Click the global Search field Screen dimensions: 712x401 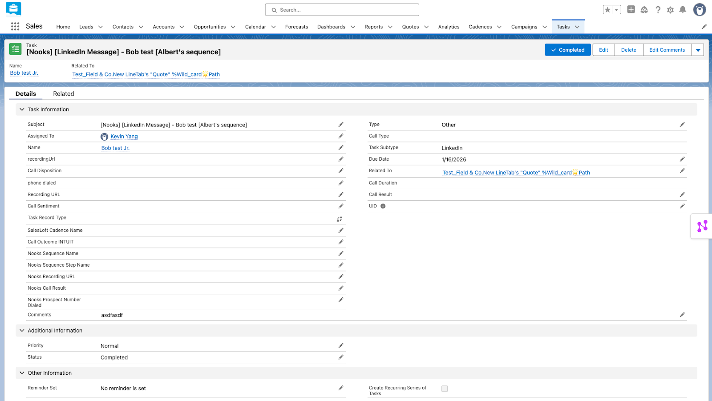click(x=342, y=10)
